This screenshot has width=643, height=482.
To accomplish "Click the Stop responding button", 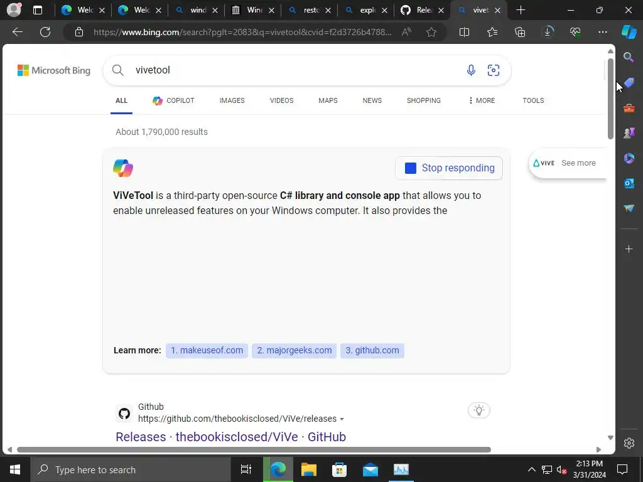I will click(x=449, y=168).
